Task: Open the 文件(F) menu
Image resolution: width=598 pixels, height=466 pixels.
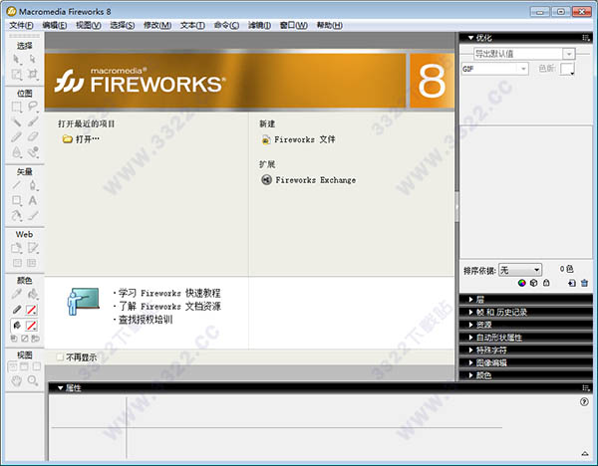Action: click(21, 25)
